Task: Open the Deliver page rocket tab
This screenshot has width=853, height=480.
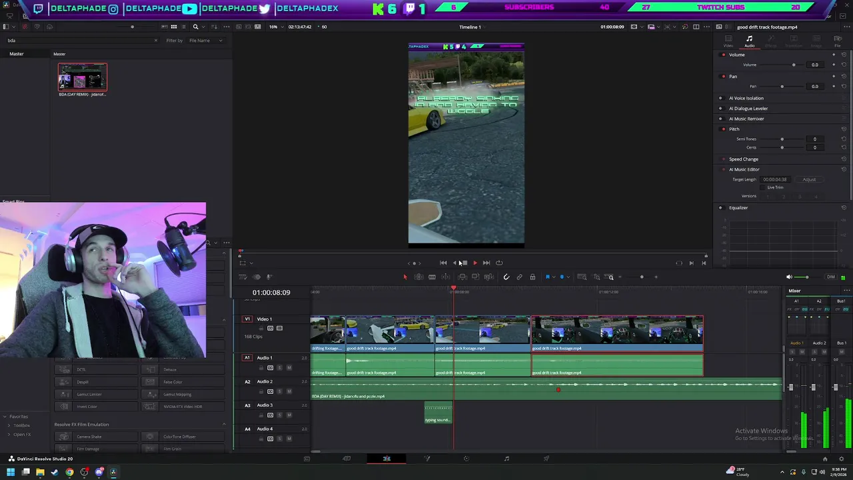Action: coord(546,459)
